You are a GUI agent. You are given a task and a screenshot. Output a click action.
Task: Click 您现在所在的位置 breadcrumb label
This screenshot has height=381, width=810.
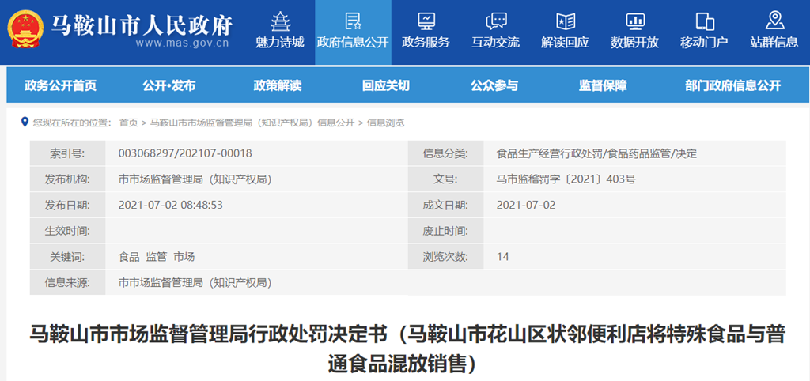pyautogui.click(x=72, y=123)
